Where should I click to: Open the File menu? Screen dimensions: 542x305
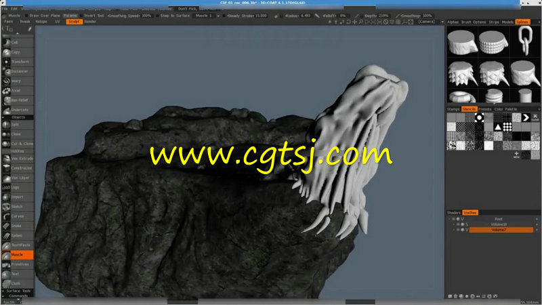point(5,9)
